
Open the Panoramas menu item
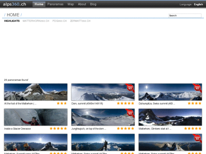tap(55, 4)
